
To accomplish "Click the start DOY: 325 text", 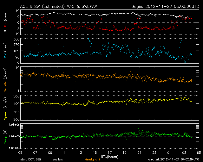I will pyautogui.click(x=30, y=160).
